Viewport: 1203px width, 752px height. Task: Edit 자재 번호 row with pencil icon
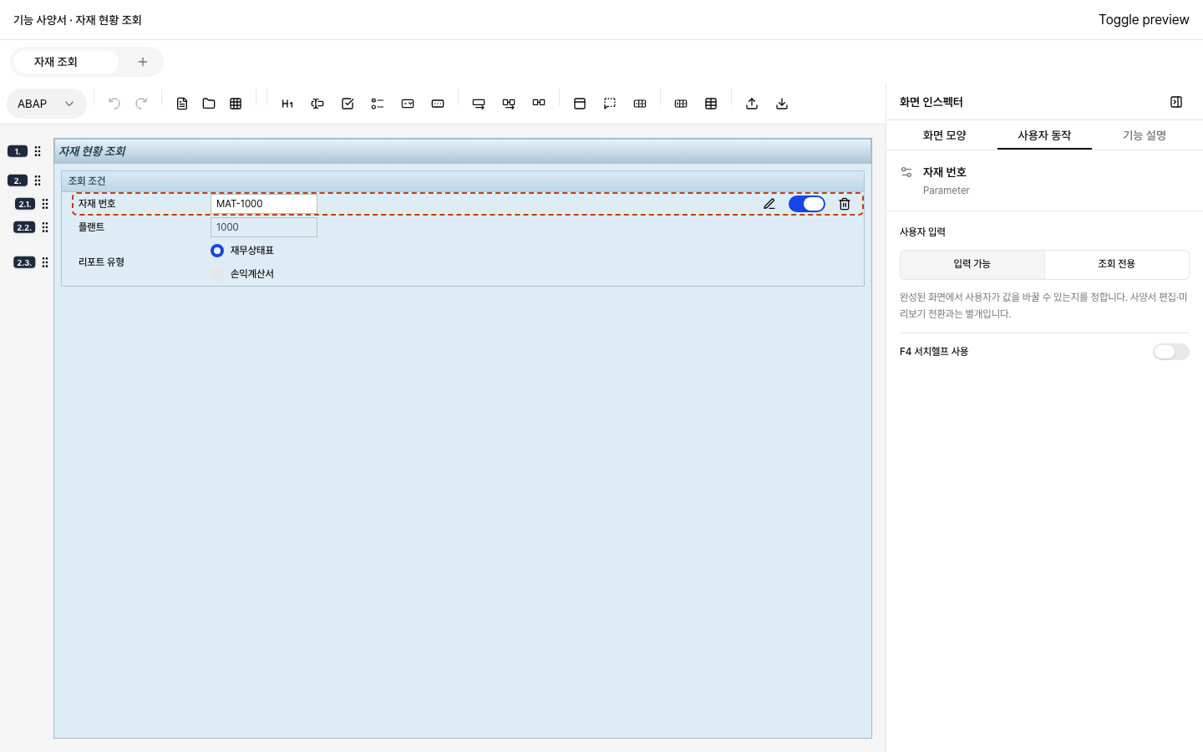point(769,204)
